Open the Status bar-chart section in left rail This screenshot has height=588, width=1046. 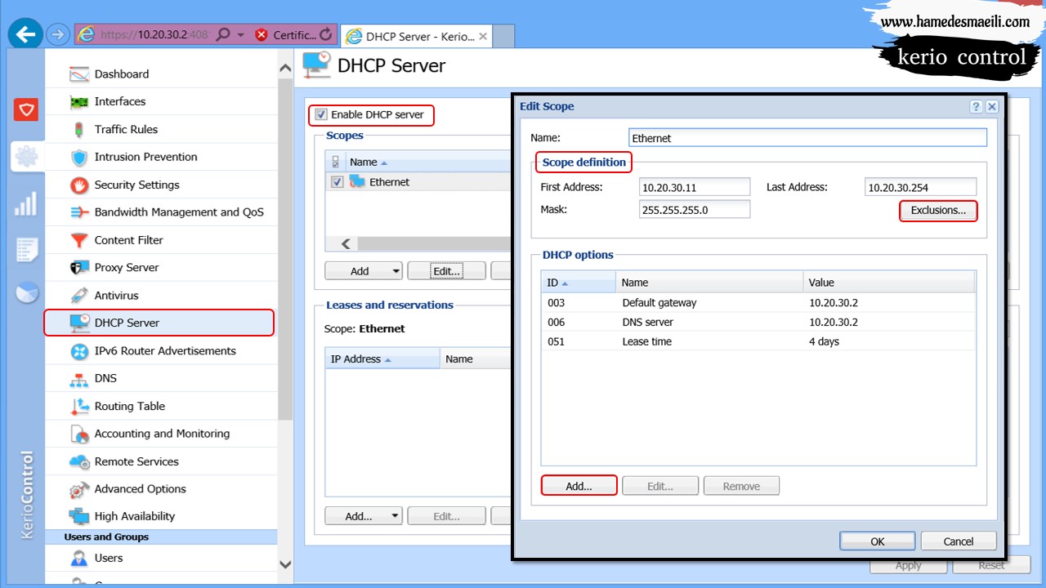(26, 203)
